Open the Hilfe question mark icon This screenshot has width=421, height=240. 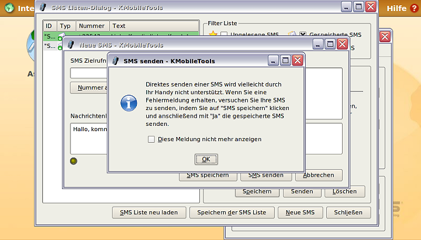tap(414, 8)
